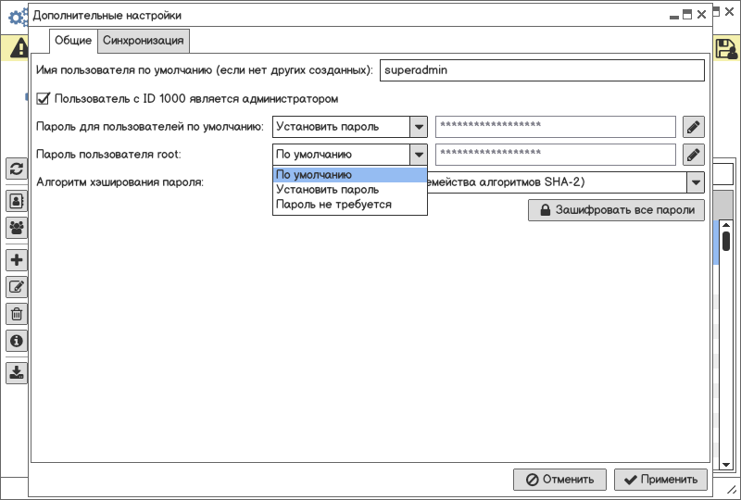Viewport: 741px width, 500px height.
Task: Click the trash delete icon
Action: 17,314
